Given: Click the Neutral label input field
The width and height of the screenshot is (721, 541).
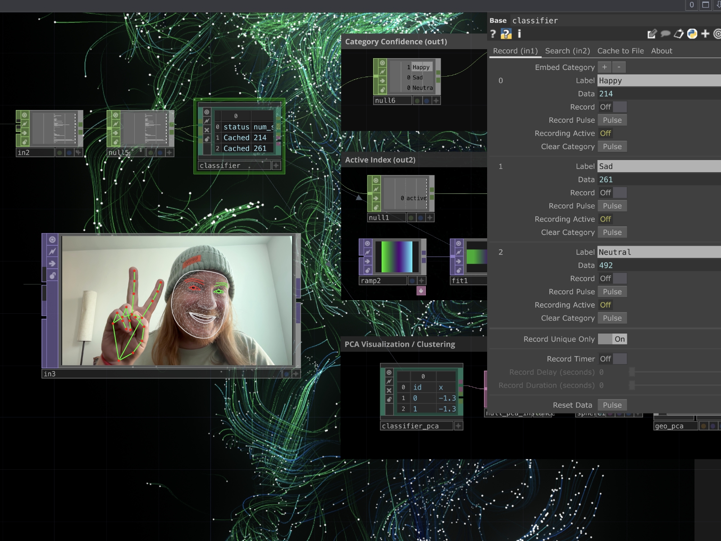Looking at the screenshot, I should (658, 252).
